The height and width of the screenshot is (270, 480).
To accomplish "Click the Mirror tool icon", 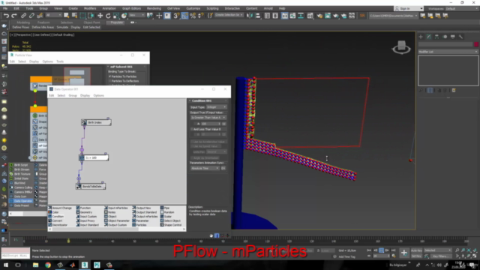I will [250, 15].
